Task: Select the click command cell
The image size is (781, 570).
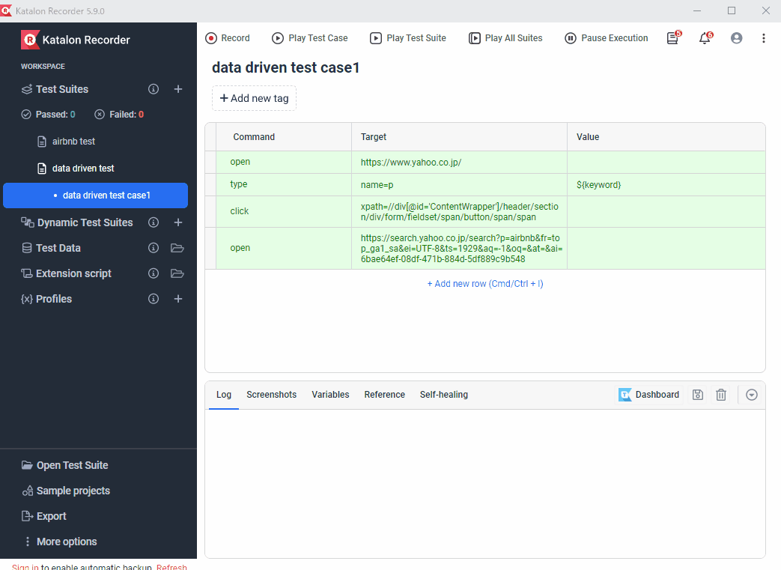Action: tap(284, 211)
